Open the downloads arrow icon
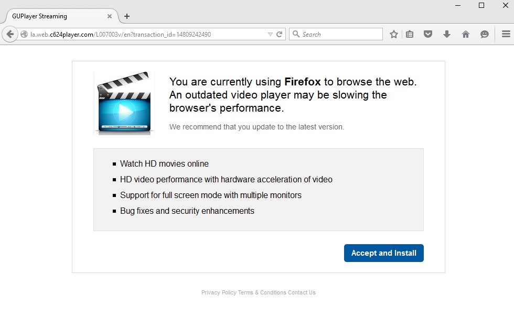Screen dimensions: 514x328 pyautogui.click(x=447, y=34)
